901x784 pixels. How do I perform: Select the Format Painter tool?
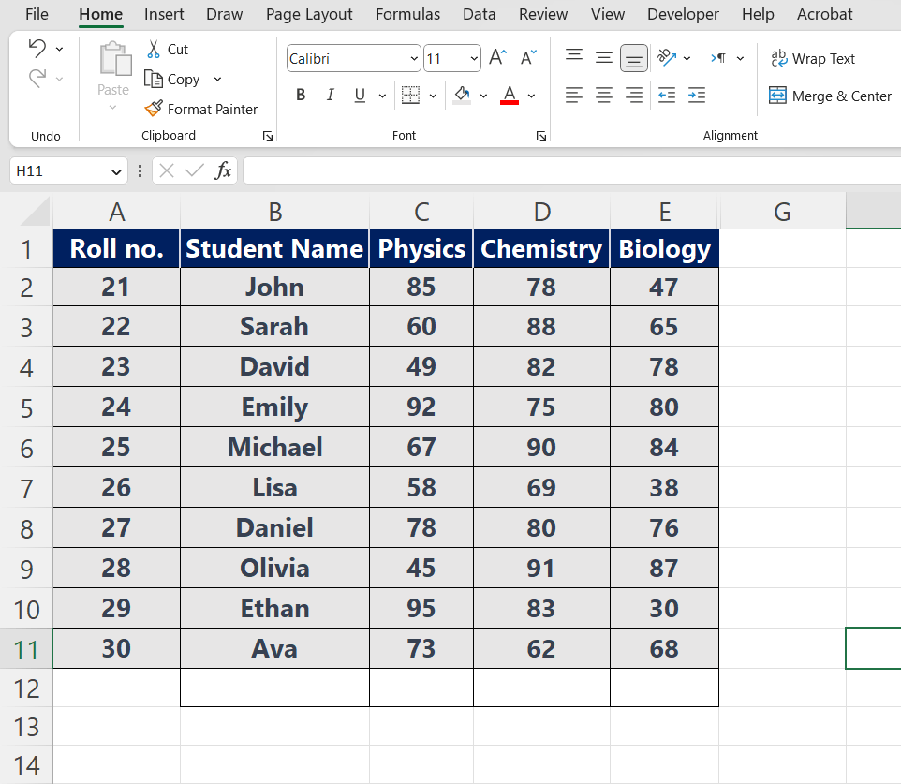coord(201,109)
